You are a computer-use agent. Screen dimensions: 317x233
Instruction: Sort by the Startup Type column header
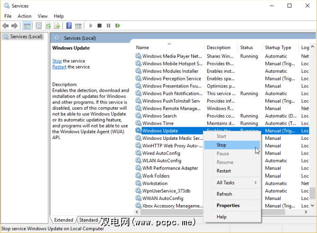(278, 48)
